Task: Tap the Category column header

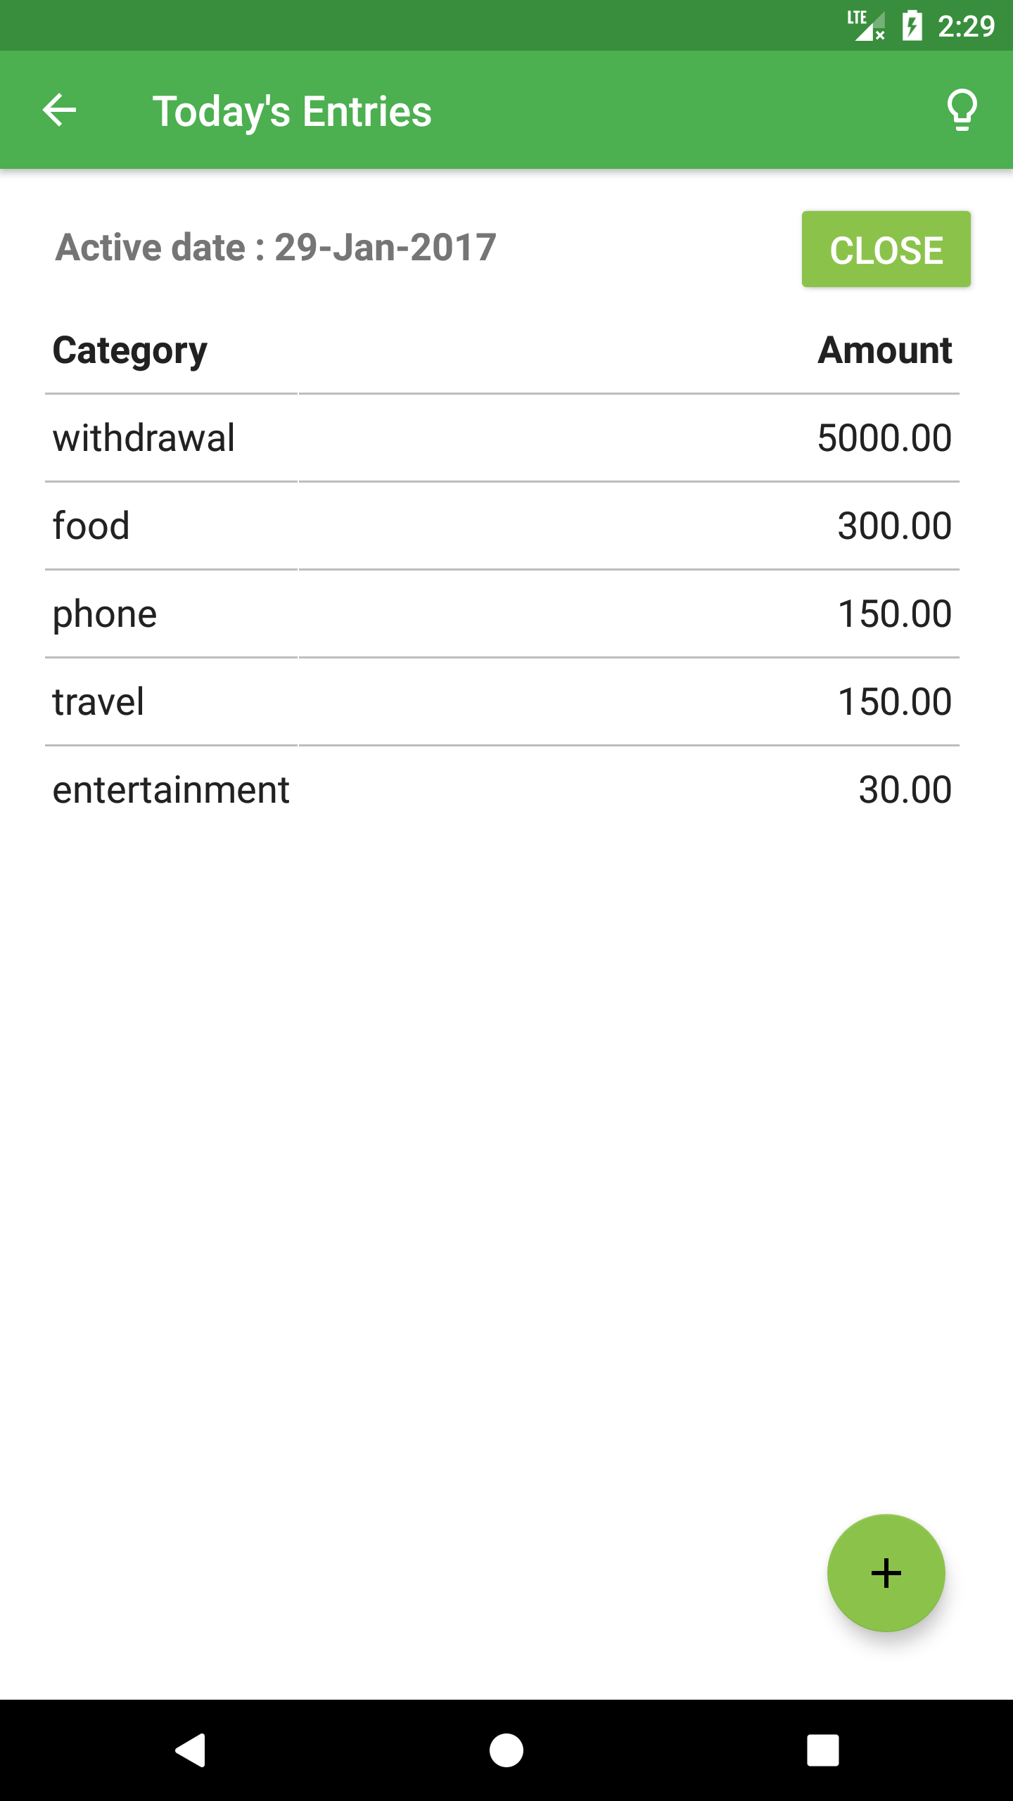Action: (130, 351)
